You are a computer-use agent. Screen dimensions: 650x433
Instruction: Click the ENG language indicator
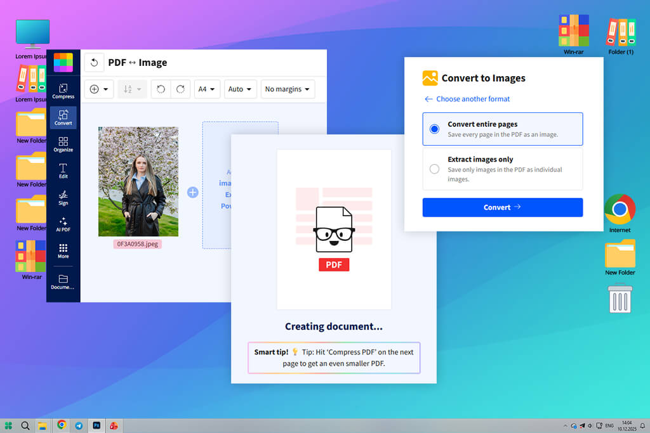[609, 425]
